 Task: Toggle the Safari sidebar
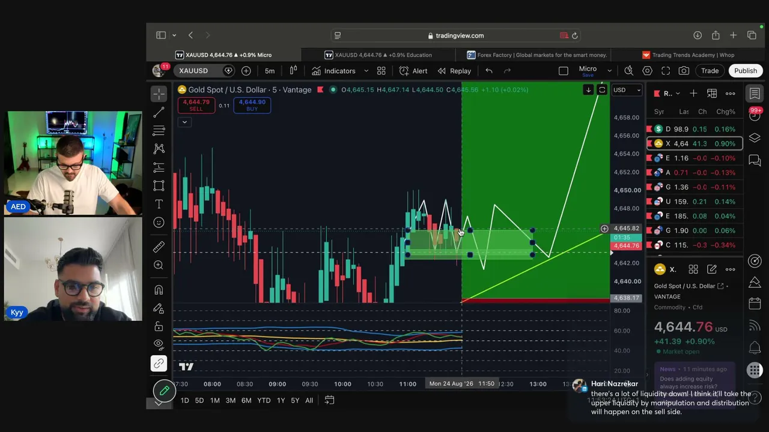pyautogui.click(x=161, y=35)
